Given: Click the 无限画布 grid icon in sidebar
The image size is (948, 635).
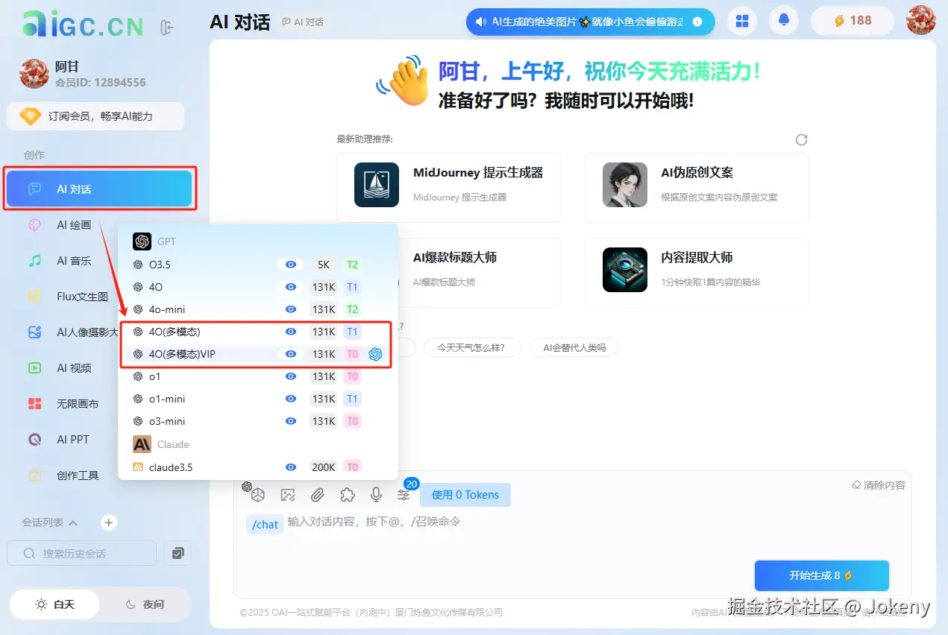Looking at the screenshot, I should (x=35, y=404).
